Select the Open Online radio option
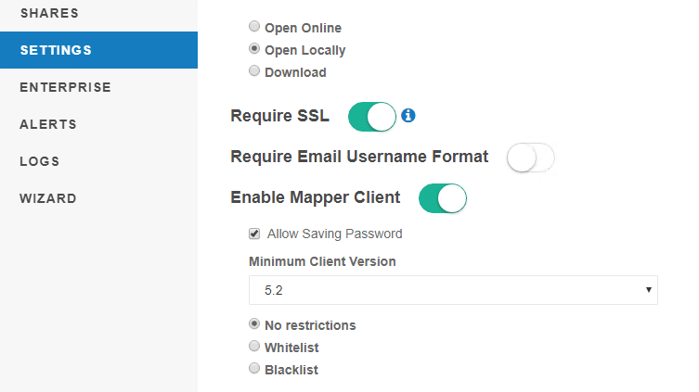 [254, 28]
